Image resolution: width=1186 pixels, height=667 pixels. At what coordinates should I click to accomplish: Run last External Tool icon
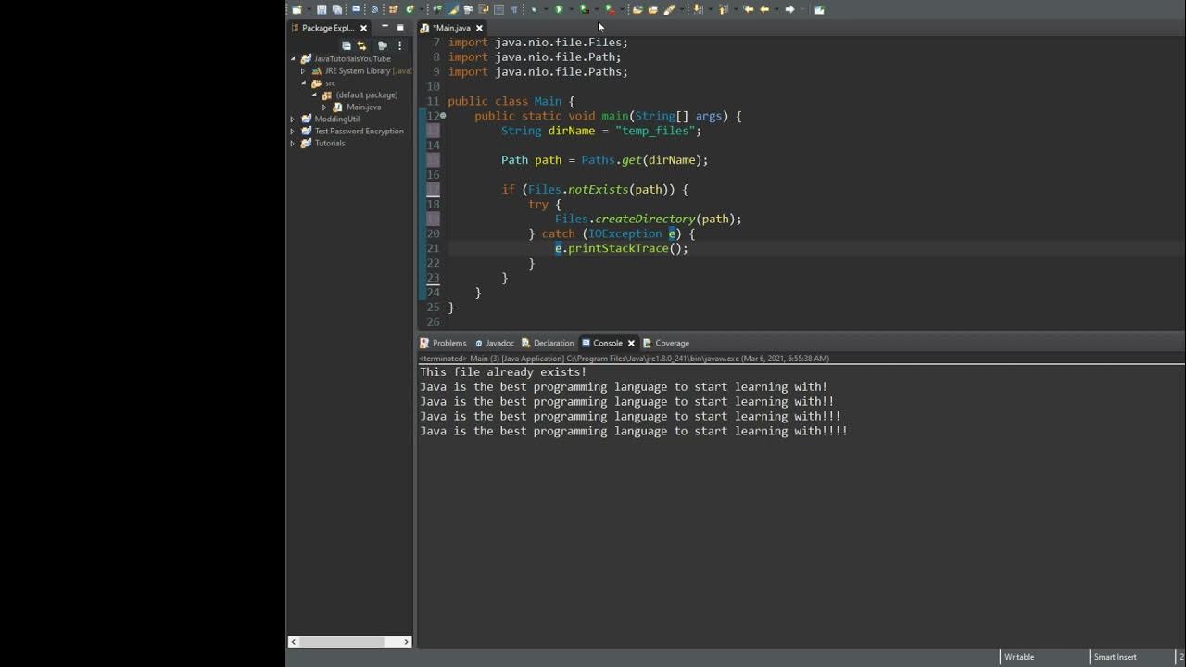coord(609,9)
